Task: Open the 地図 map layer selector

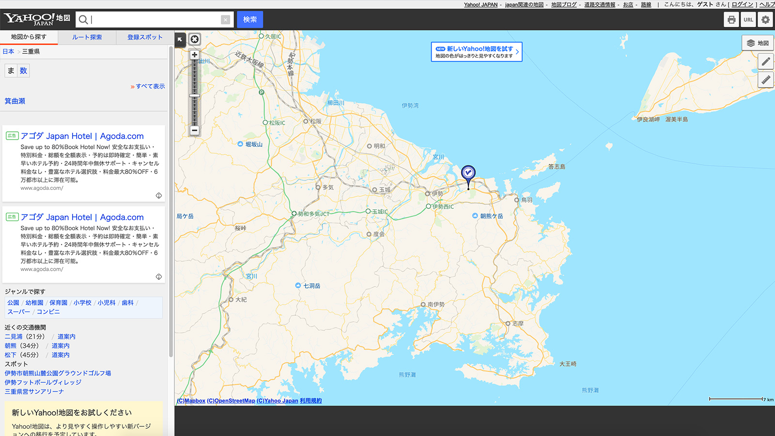Action: click(758, 43)
